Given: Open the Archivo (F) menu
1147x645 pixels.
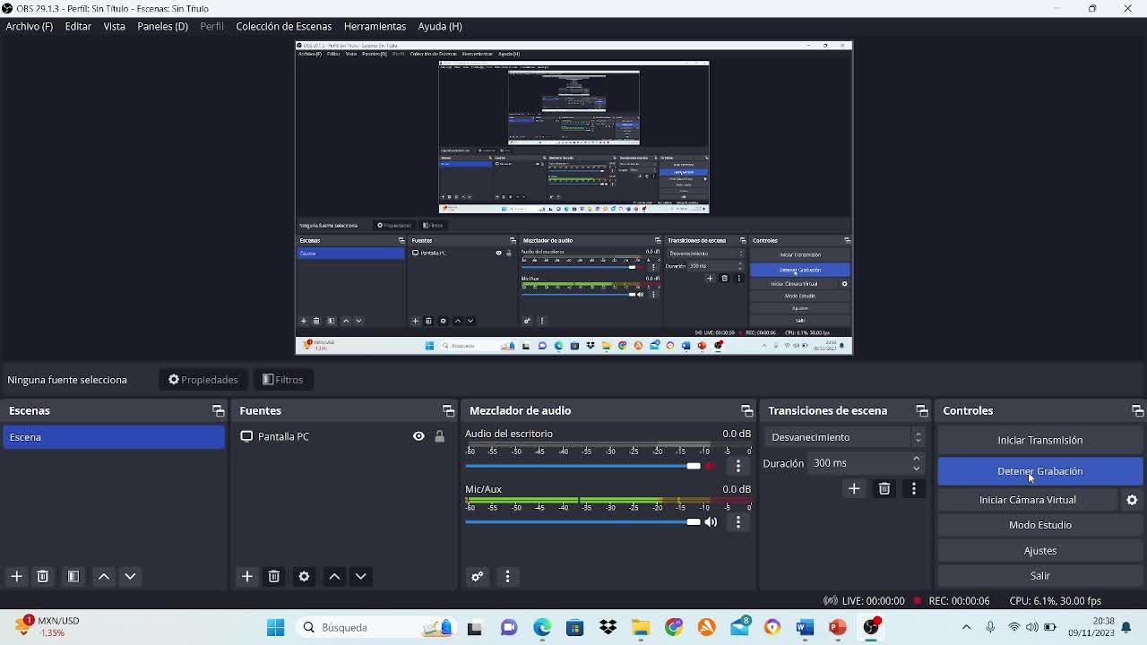Looking at the screenshot, I should (x=30, y=26).
